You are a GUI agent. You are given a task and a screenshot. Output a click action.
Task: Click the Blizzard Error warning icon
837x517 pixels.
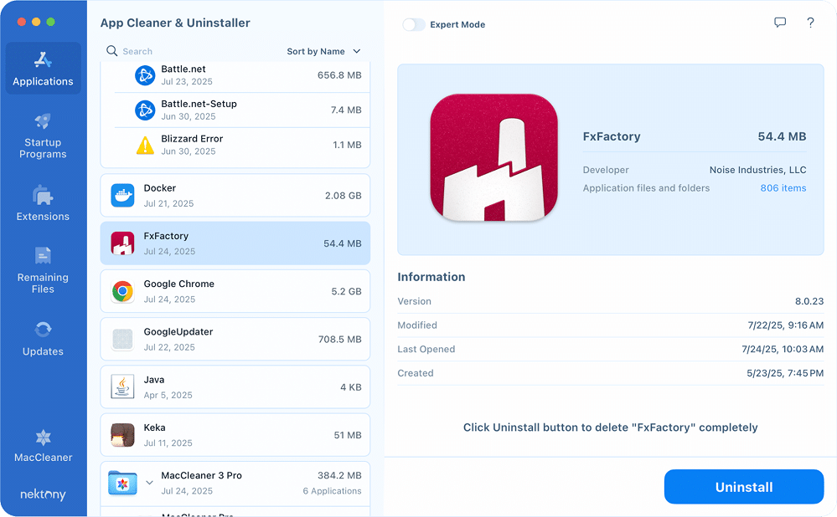point(145,145)
